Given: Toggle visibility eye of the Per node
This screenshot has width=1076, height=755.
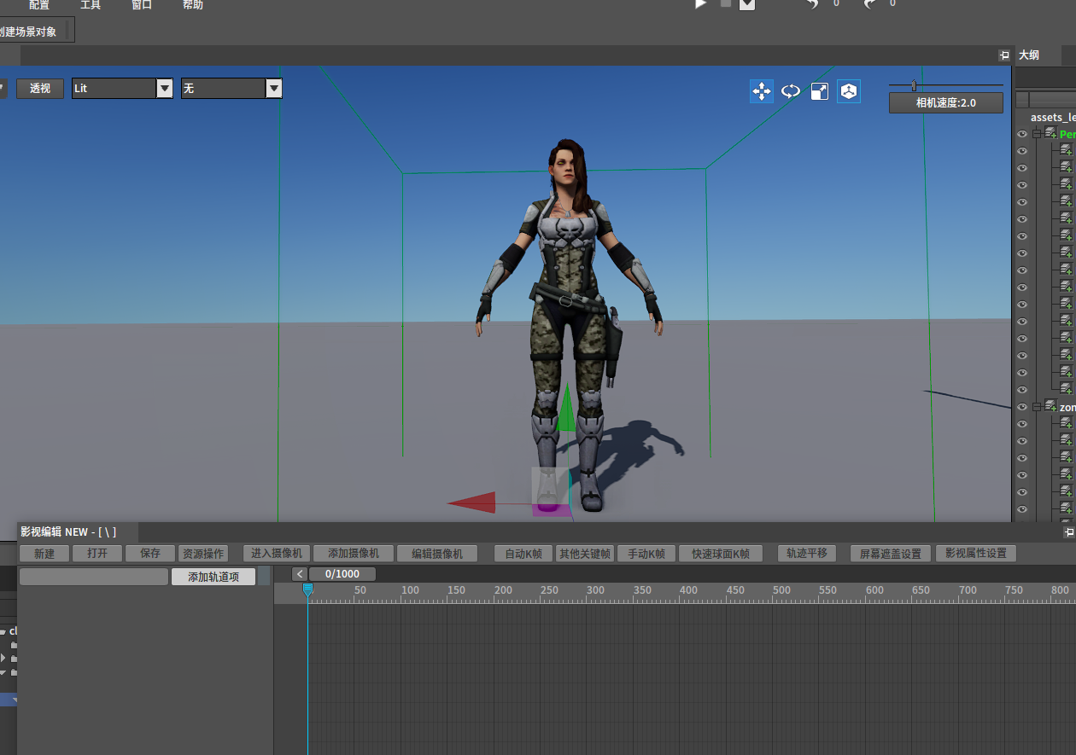Looking at the screenshot, I should [1022, 135].
